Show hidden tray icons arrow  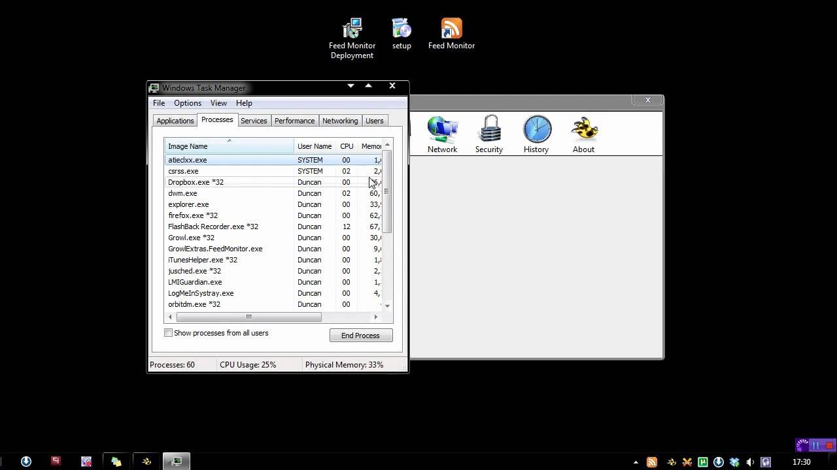[636, 462]
